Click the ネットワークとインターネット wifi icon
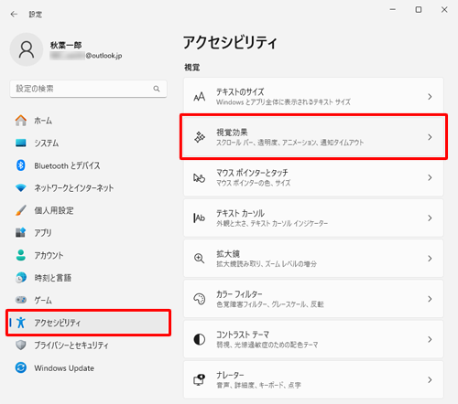The image size is (458, 404). (x=21, y=187)
